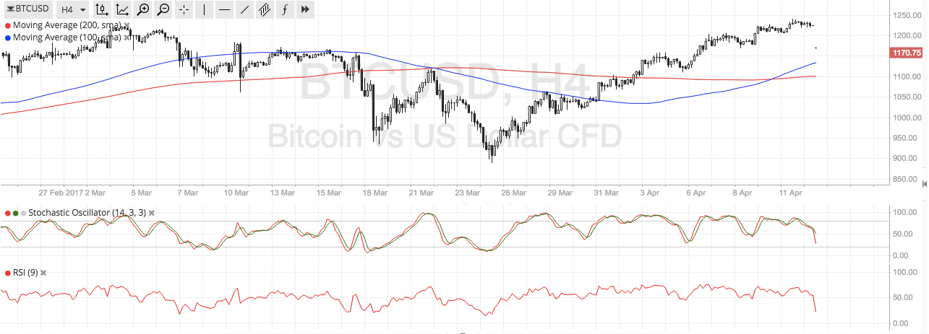
Task: Remove the Moving Average (200, sma) indicator
Action: click(x=127, y=25)
